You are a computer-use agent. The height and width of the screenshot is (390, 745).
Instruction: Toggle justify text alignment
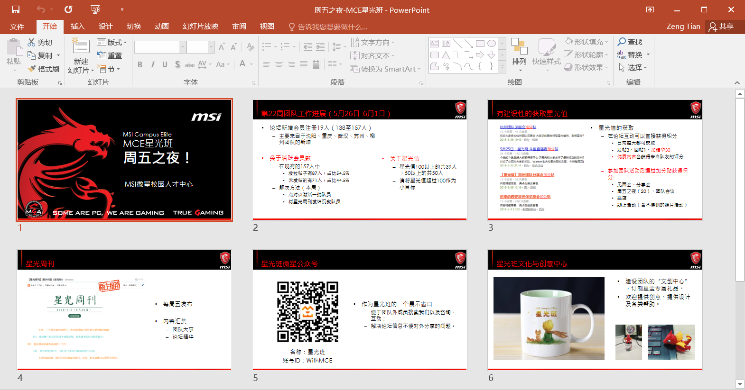click(304, 64)
